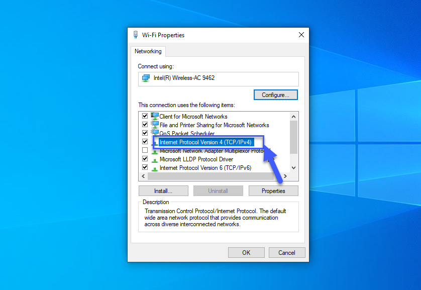Disable Internet Protocol Version 6 (TCP/IPv6)

(x=145, y=167)
